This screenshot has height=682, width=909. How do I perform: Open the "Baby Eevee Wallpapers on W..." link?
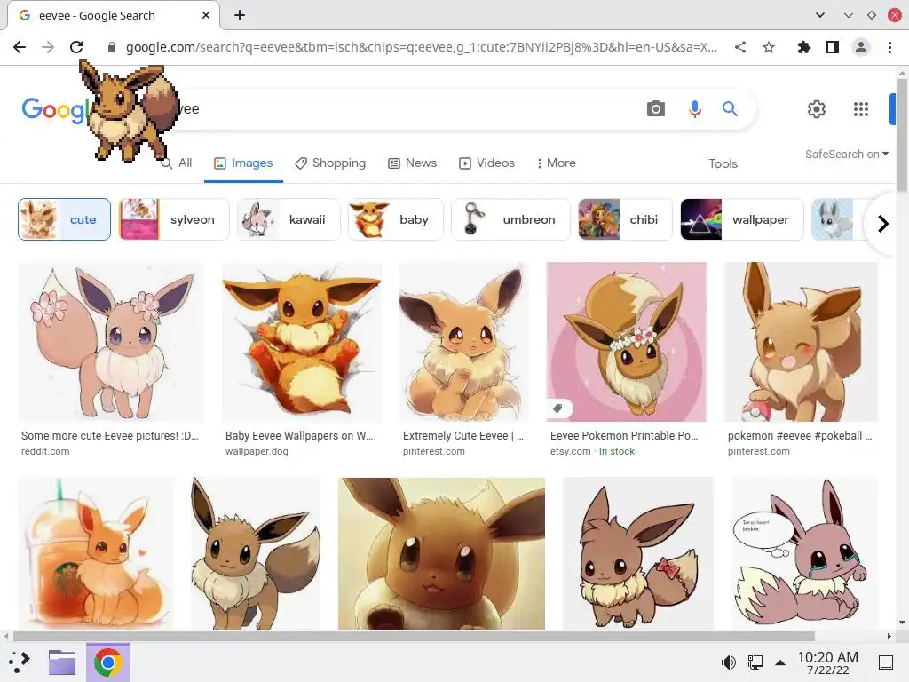point(299,435)
